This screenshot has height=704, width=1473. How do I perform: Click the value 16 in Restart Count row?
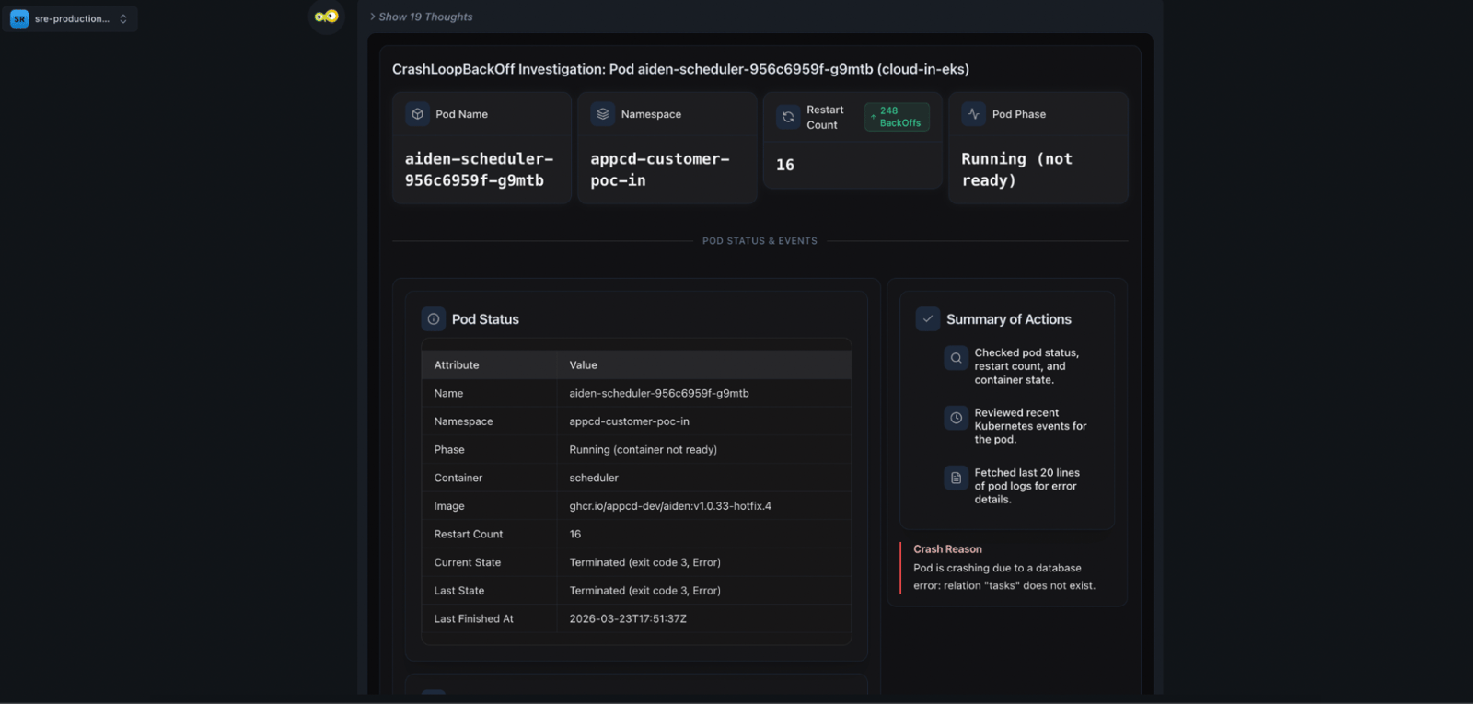click(x=575, y=535)
